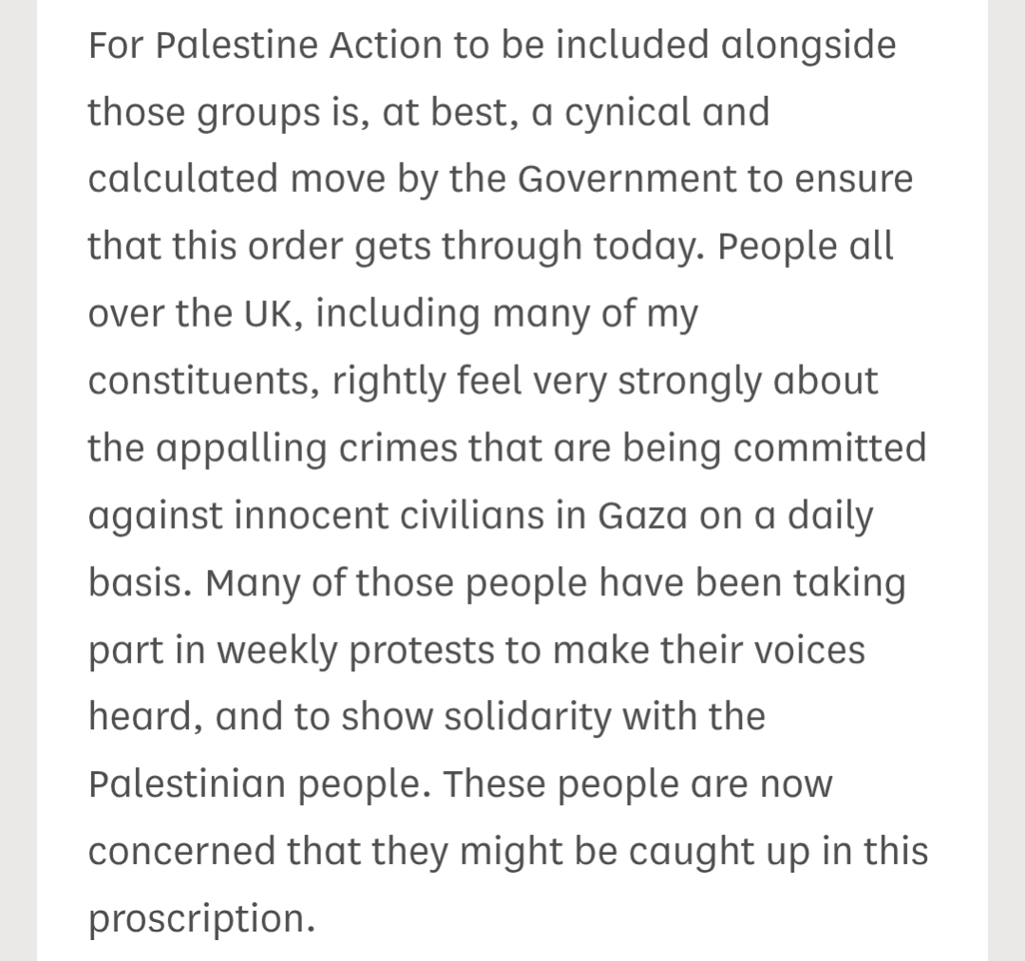The height and width of the screenshot is (961, 1025).
Task: Click the word 'Government'
Action: tap(625, 180)
